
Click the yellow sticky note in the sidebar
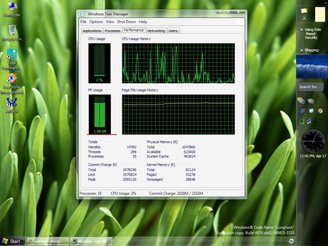[x=320, y=14]
